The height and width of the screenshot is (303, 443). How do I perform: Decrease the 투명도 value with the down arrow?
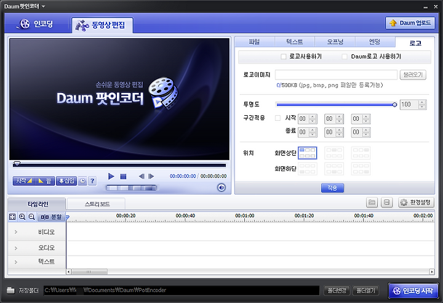[422, 107]
